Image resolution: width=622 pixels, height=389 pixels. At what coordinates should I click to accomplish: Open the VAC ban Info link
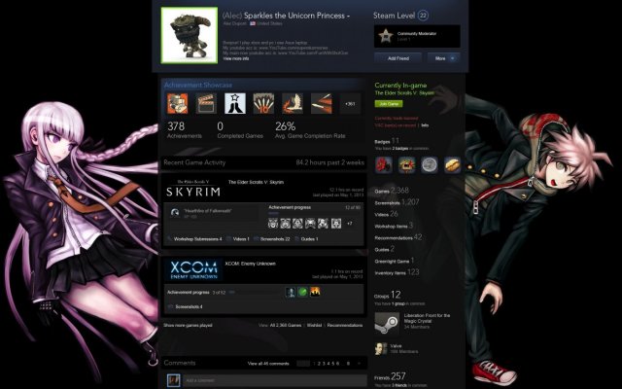pyautogui.click(x=425, y=125)
